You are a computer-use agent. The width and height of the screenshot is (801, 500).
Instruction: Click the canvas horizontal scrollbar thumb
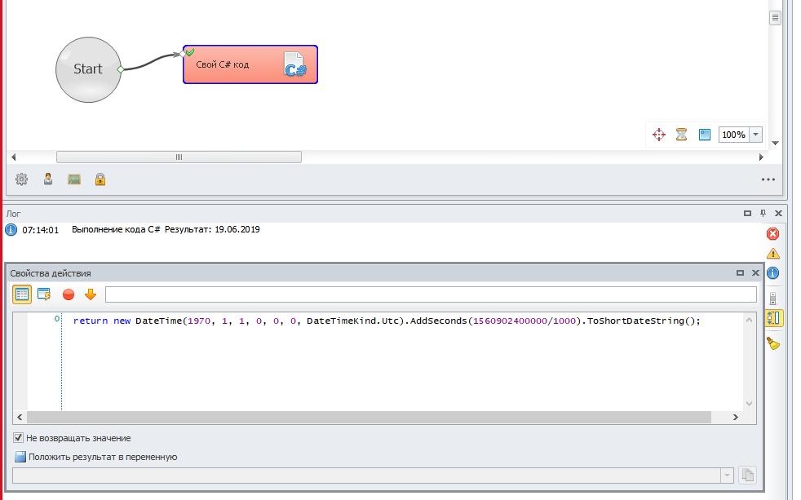[179, 157]
